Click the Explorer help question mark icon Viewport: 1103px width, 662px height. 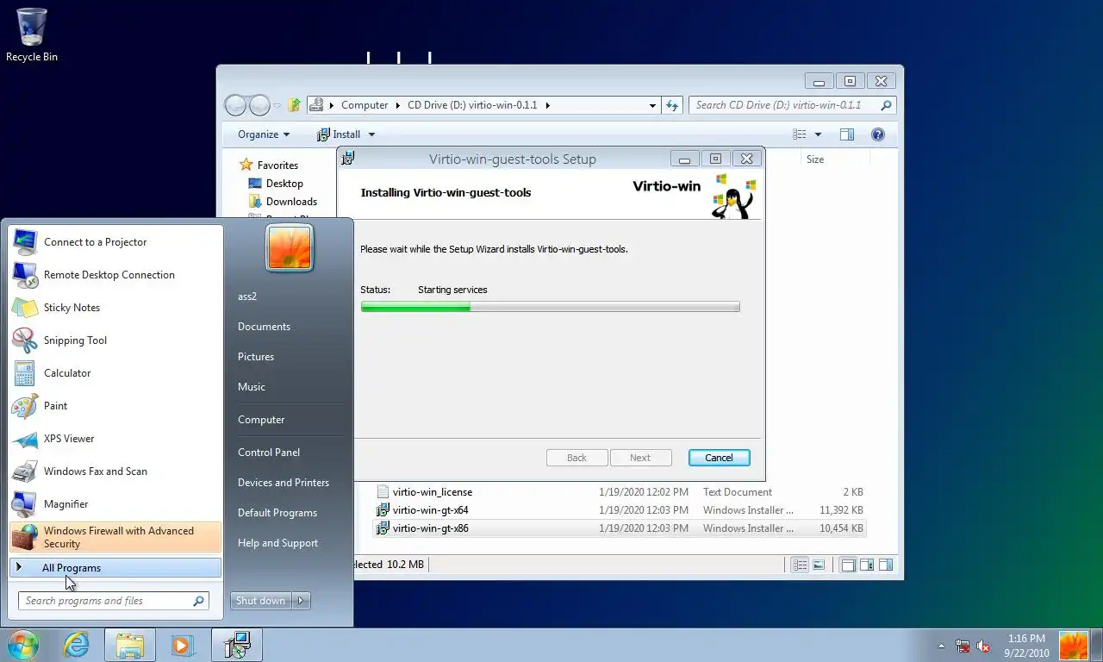[878, 134]
